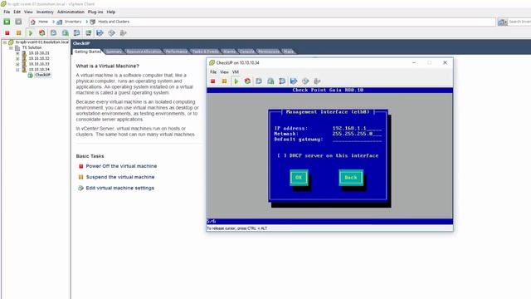Screen dimensions: 531x299
Task: Click the orange Suspend icon in main toolbar
Action: tap(18, 33)
